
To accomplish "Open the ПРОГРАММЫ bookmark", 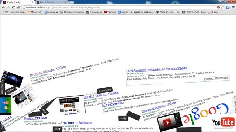I will [194, 12].
